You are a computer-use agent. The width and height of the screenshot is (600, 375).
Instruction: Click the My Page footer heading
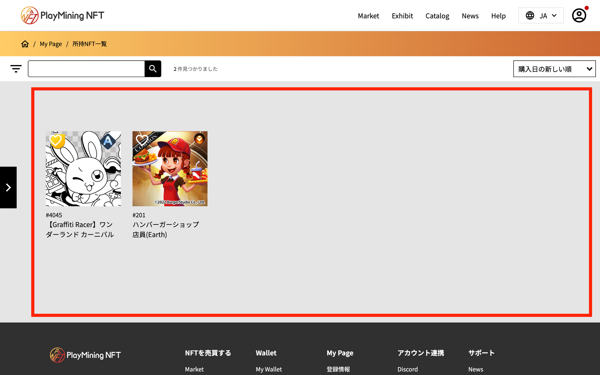[x=340, y=353]
